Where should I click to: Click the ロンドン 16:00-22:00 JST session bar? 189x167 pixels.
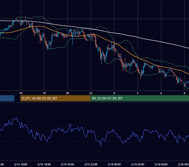[55, 98]
